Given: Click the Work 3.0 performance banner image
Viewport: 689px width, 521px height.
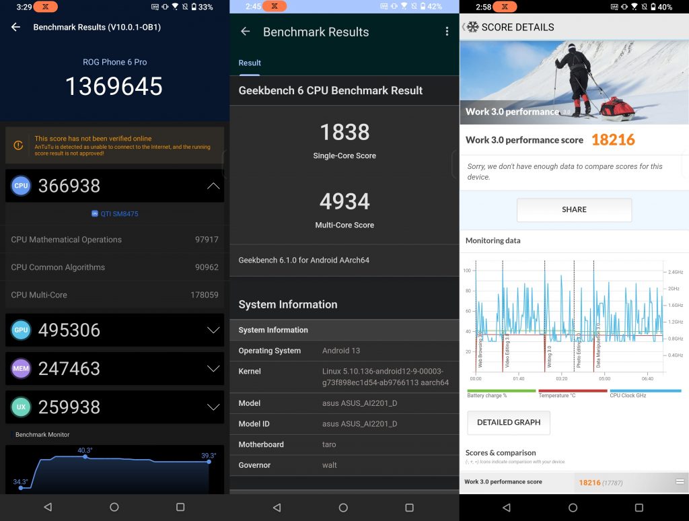Looking at the screenshot, I should pyautogui.click(x=574, y=82).
